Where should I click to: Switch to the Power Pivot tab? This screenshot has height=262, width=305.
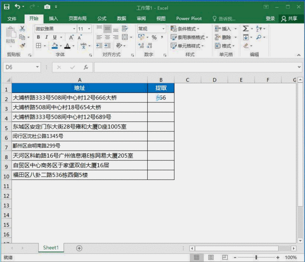coord(189,19)
